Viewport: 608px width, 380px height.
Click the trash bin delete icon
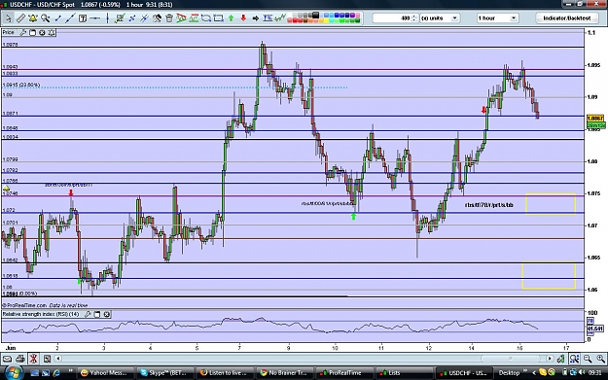[x=169, y=18]
